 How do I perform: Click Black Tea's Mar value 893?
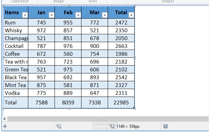click(95, 77)
